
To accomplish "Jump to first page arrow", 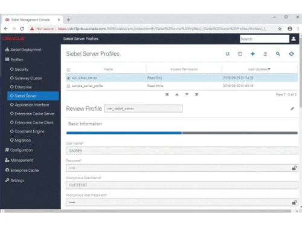I will point(167,94).
